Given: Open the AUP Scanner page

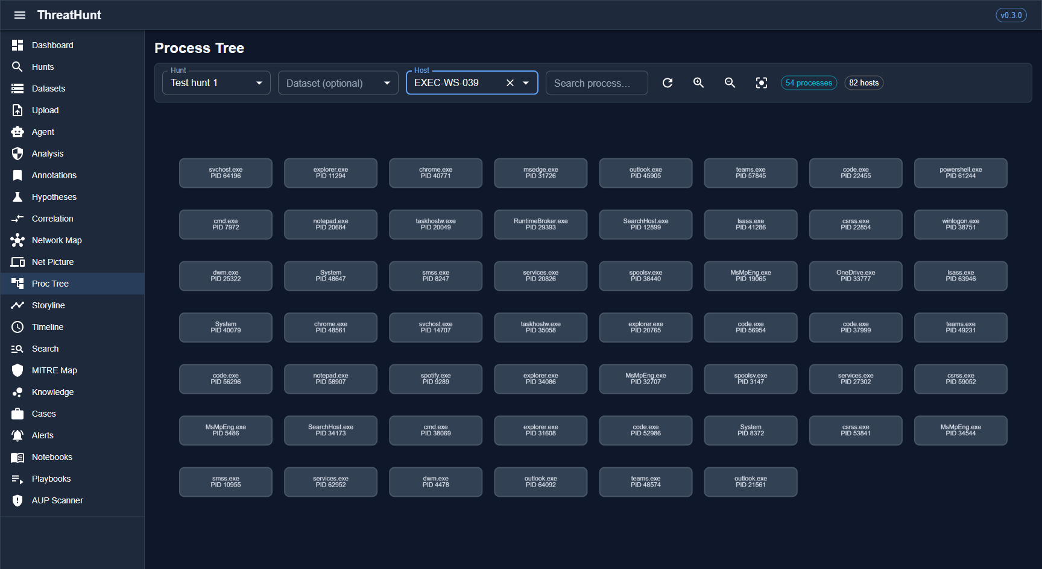Looking at the screenshot, I should pos(57,500).
